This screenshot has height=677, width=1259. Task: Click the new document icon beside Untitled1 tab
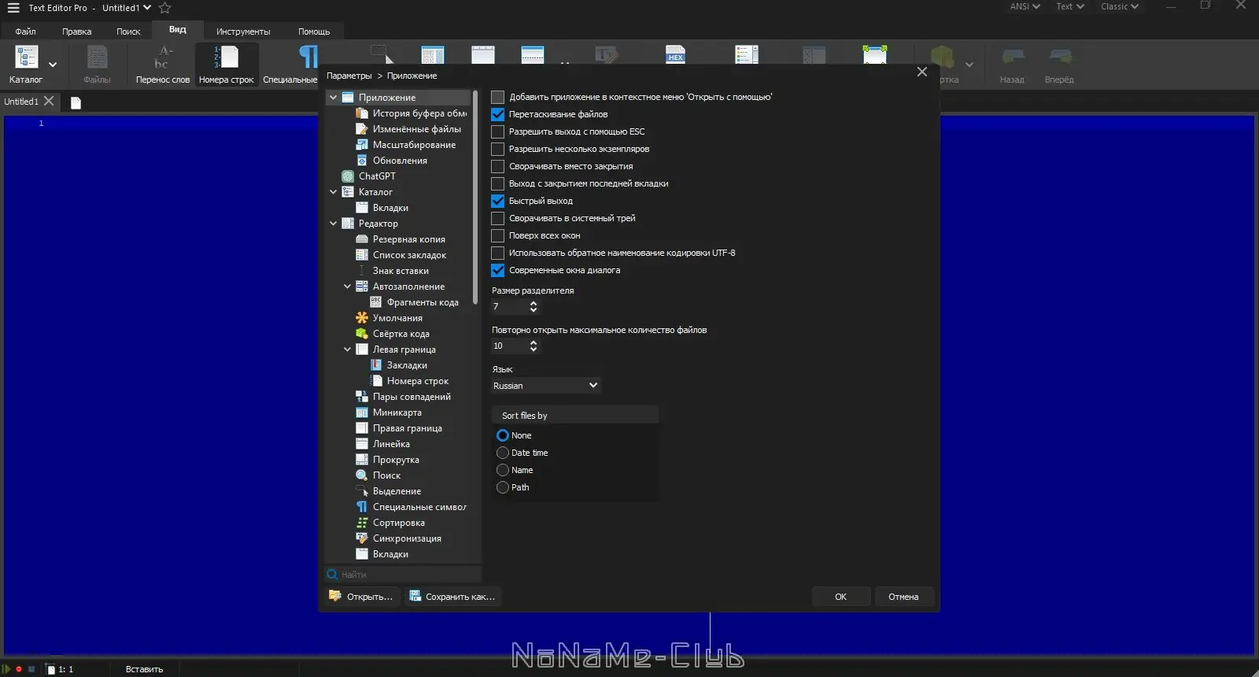pos(76,102)
